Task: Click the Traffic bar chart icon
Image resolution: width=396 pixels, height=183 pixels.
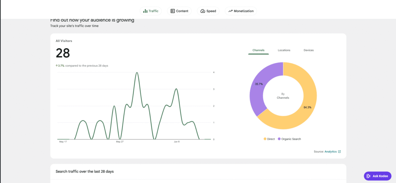Action: click(x=145, y=11)
